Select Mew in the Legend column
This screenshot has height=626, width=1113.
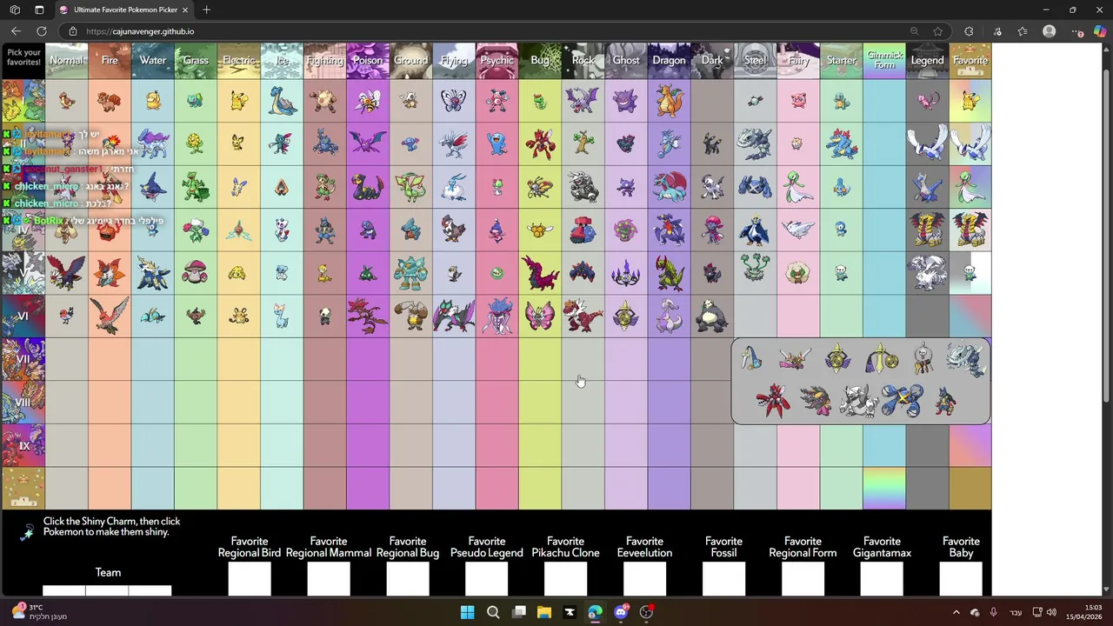tap(927, 101)
